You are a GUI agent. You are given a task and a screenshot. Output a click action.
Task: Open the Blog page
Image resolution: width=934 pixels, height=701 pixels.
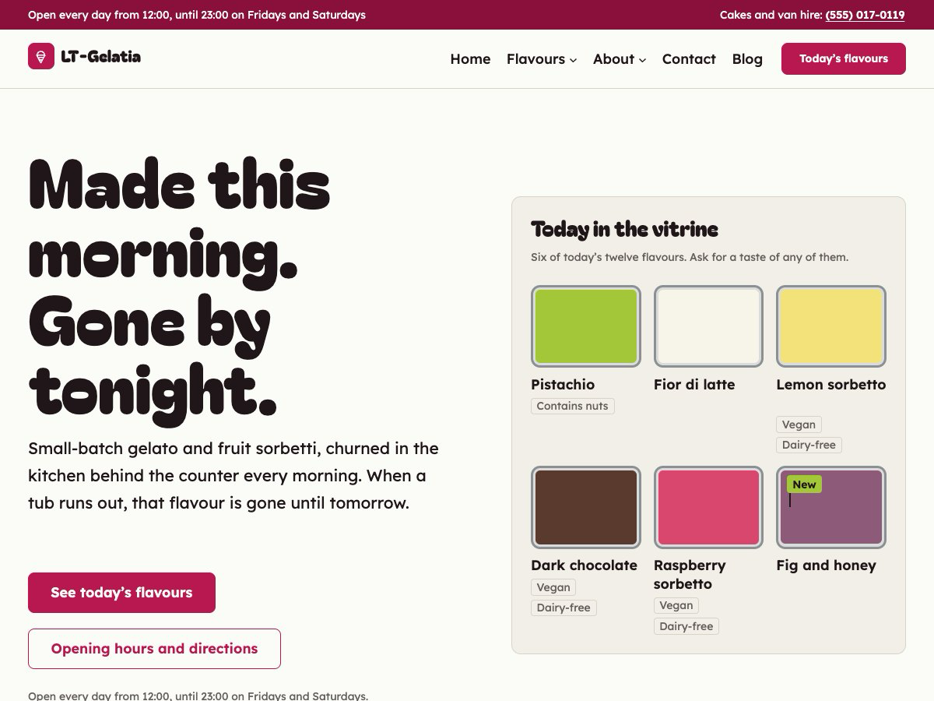point(747,59)
